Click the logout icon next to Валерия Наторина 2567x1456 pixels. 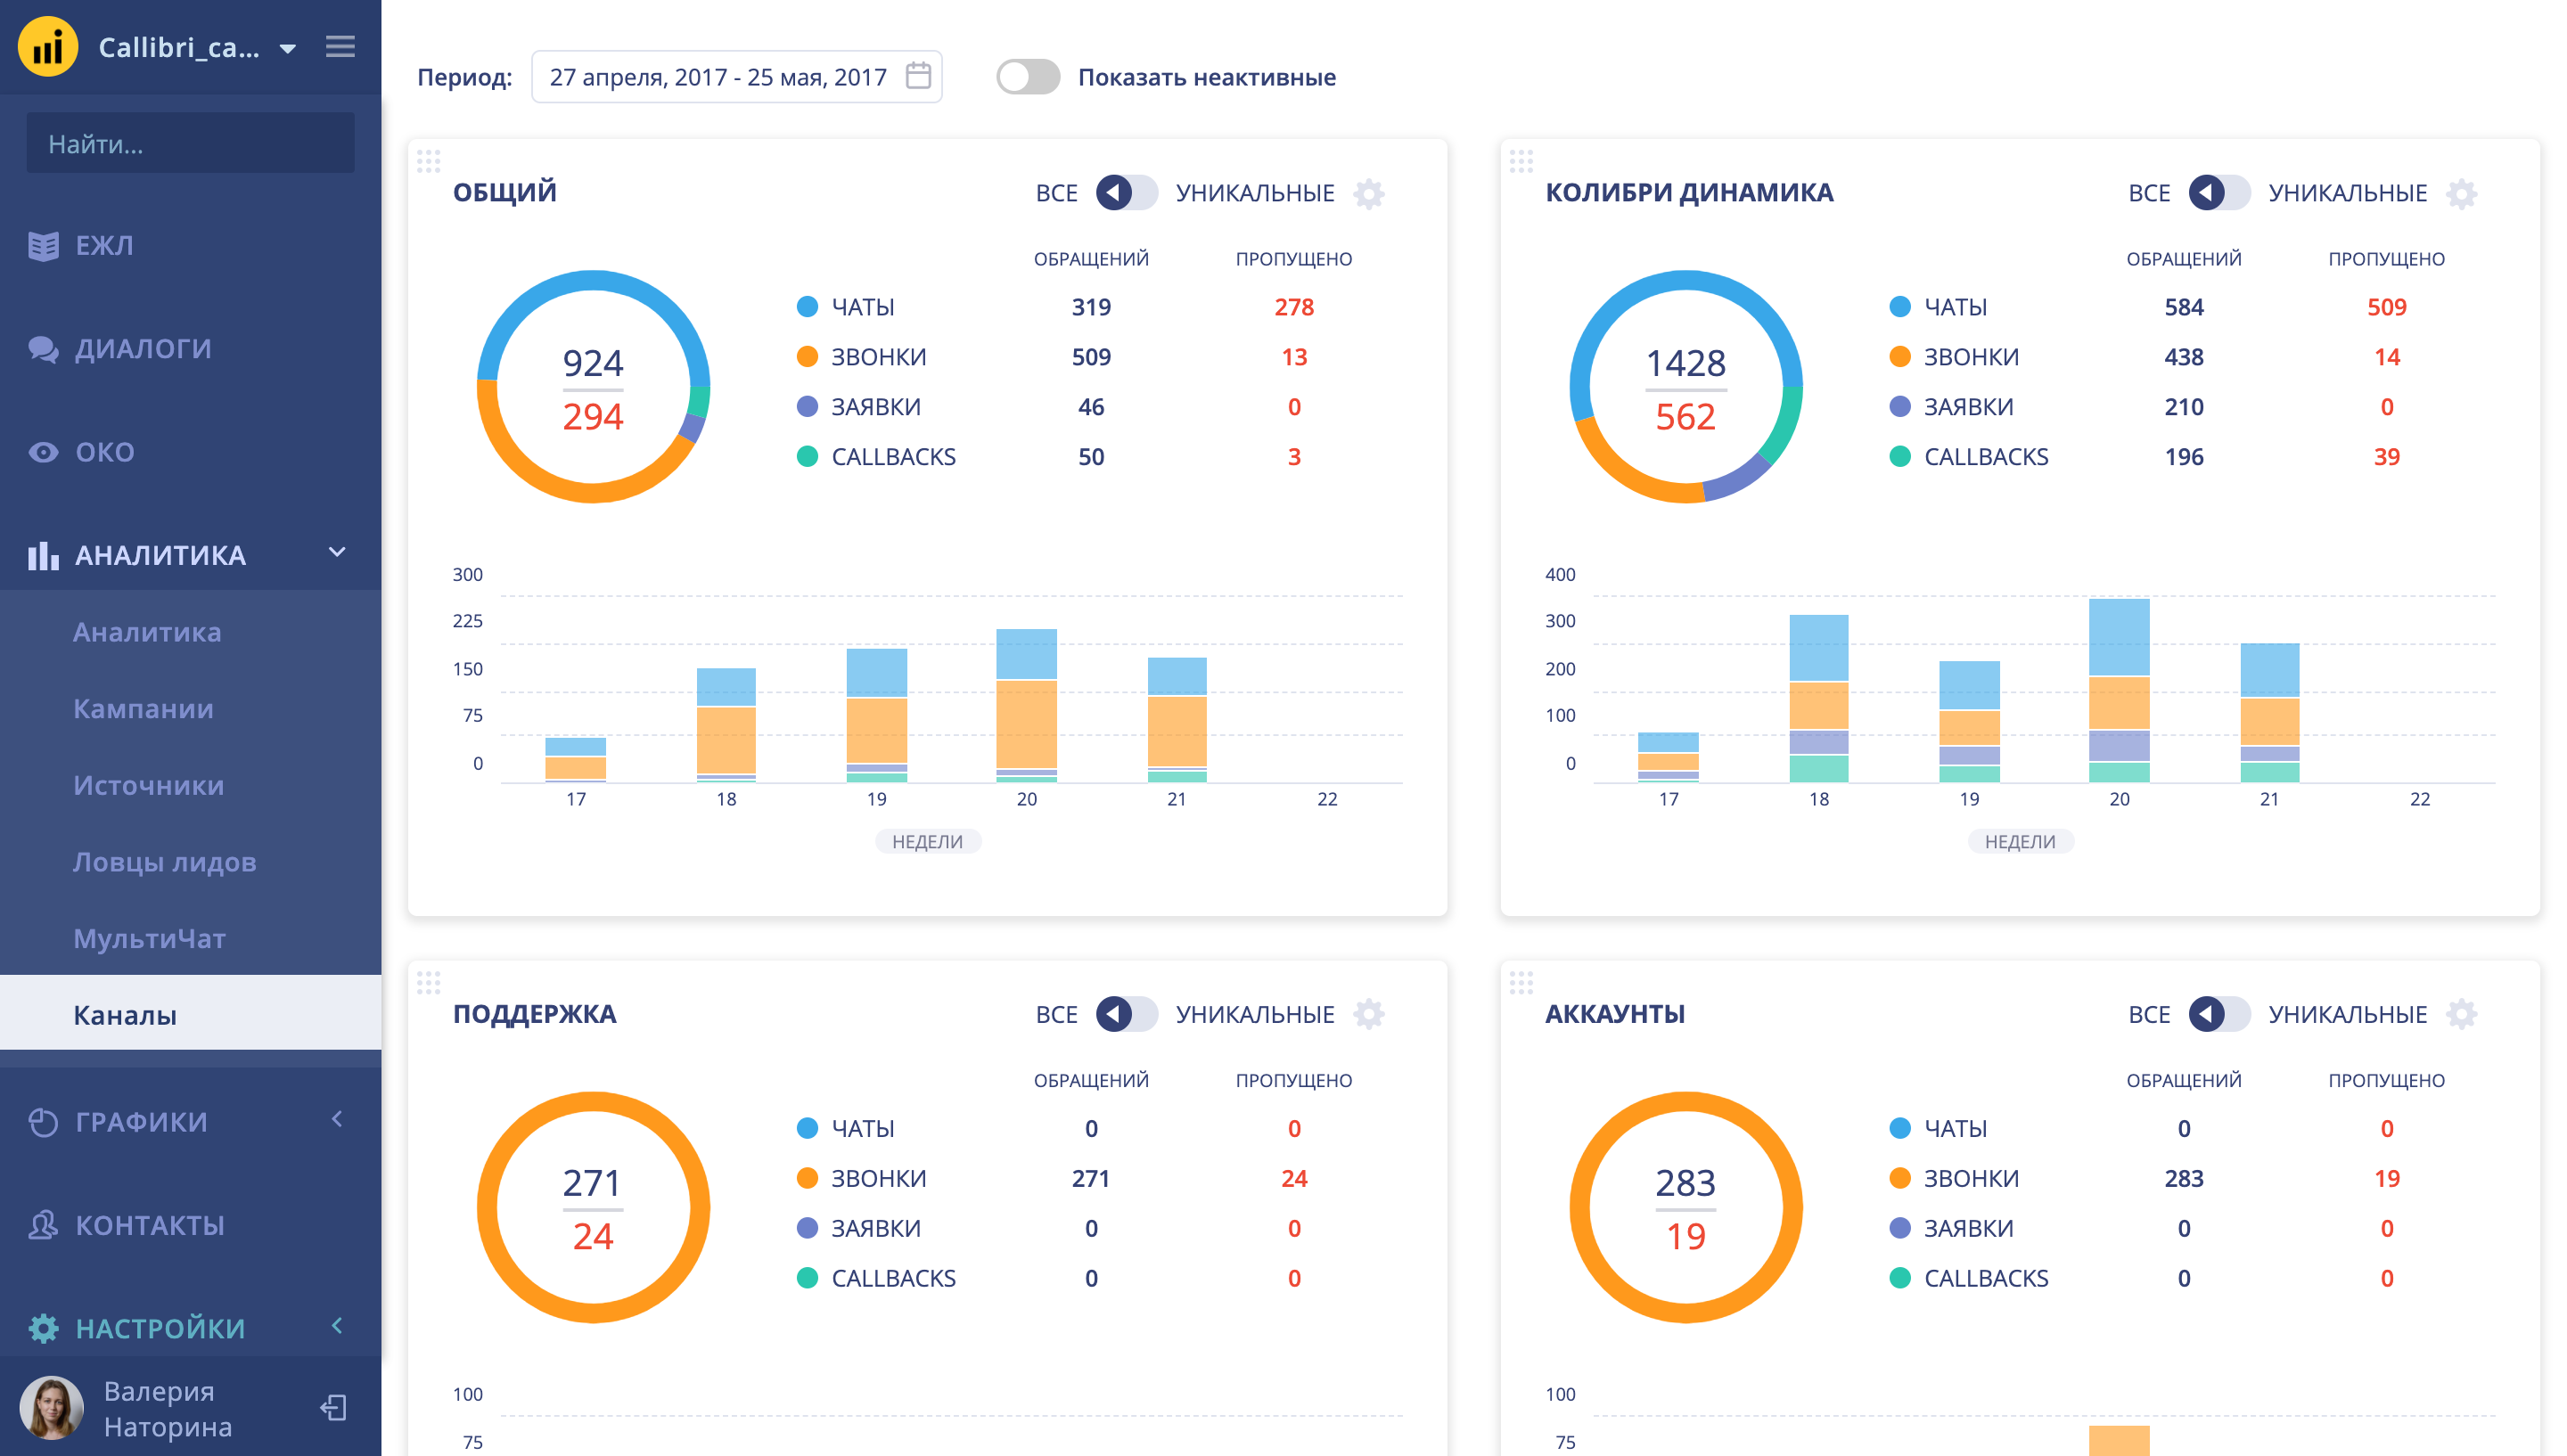[x=334, y=1408]
